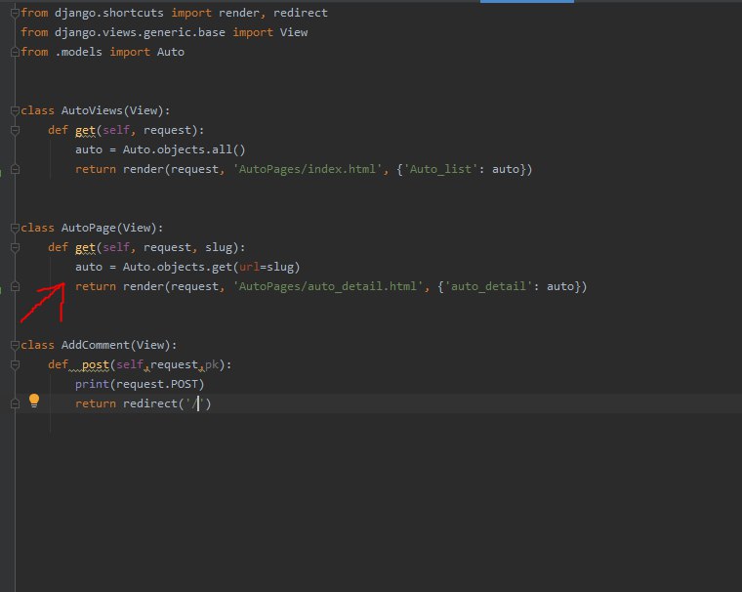Collapse the post method fold marker
The height and width of the screenshot is (592, 742).
(16, 364)
